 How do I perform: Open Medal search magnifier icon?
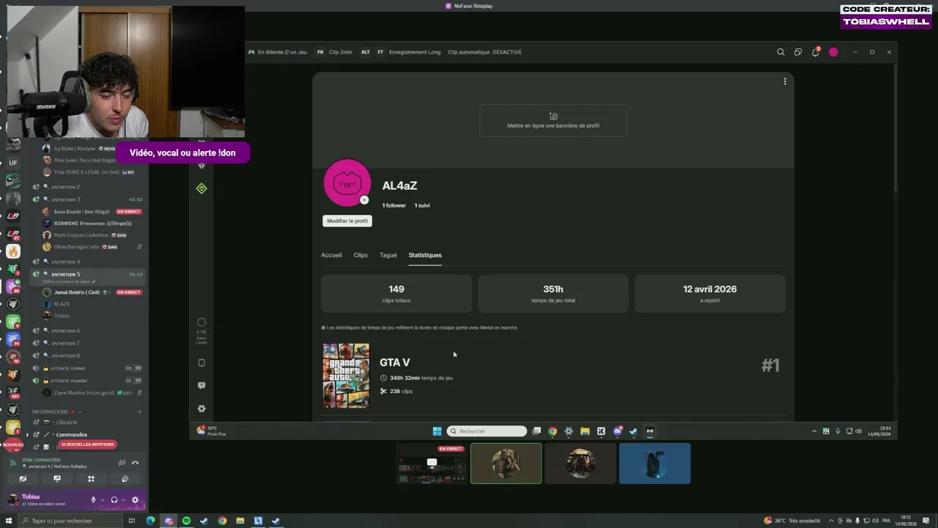click(x=780, y=52)
